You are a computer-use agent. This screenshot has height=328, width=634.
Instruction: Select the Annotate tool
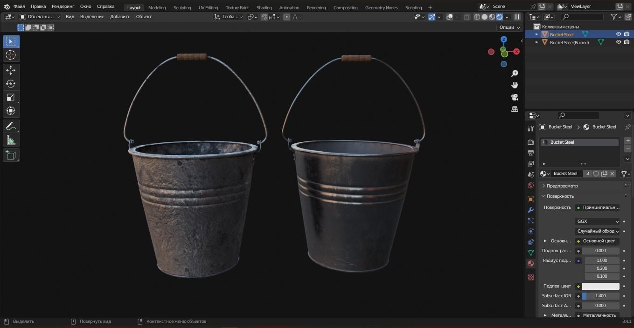pos(11,126)
